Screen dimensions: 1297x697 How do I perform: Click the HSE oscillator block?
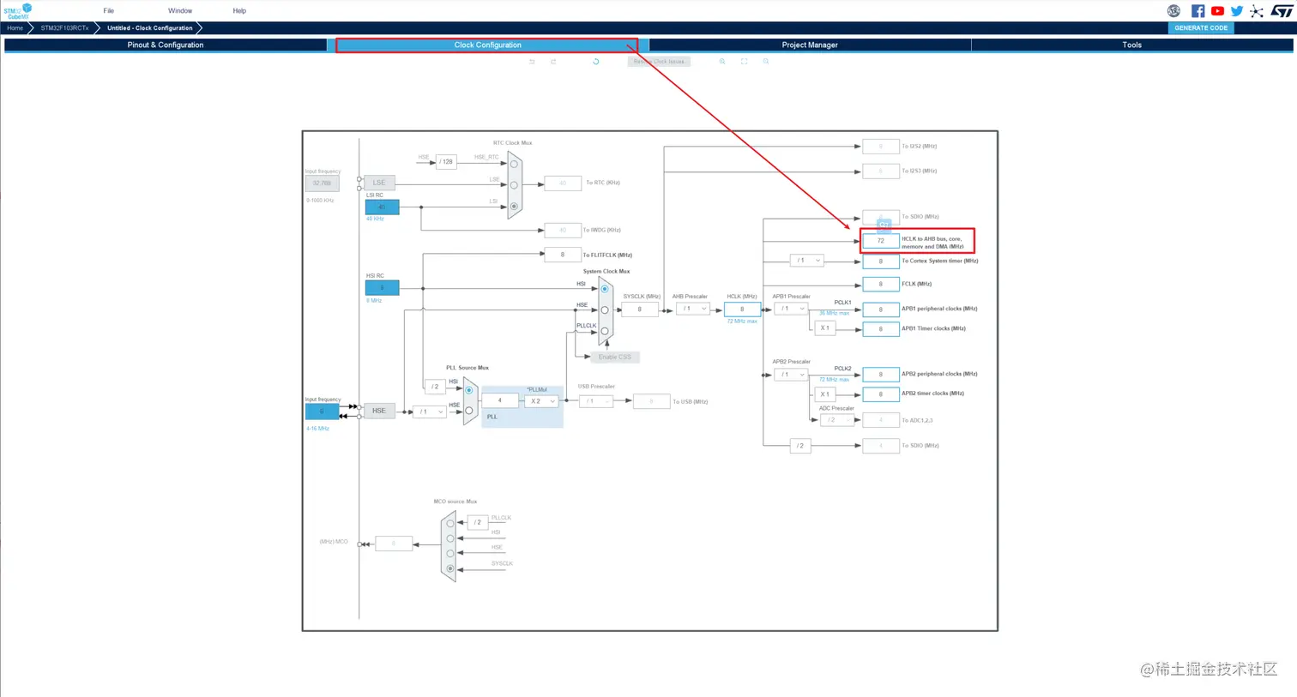tap(379, 411)
